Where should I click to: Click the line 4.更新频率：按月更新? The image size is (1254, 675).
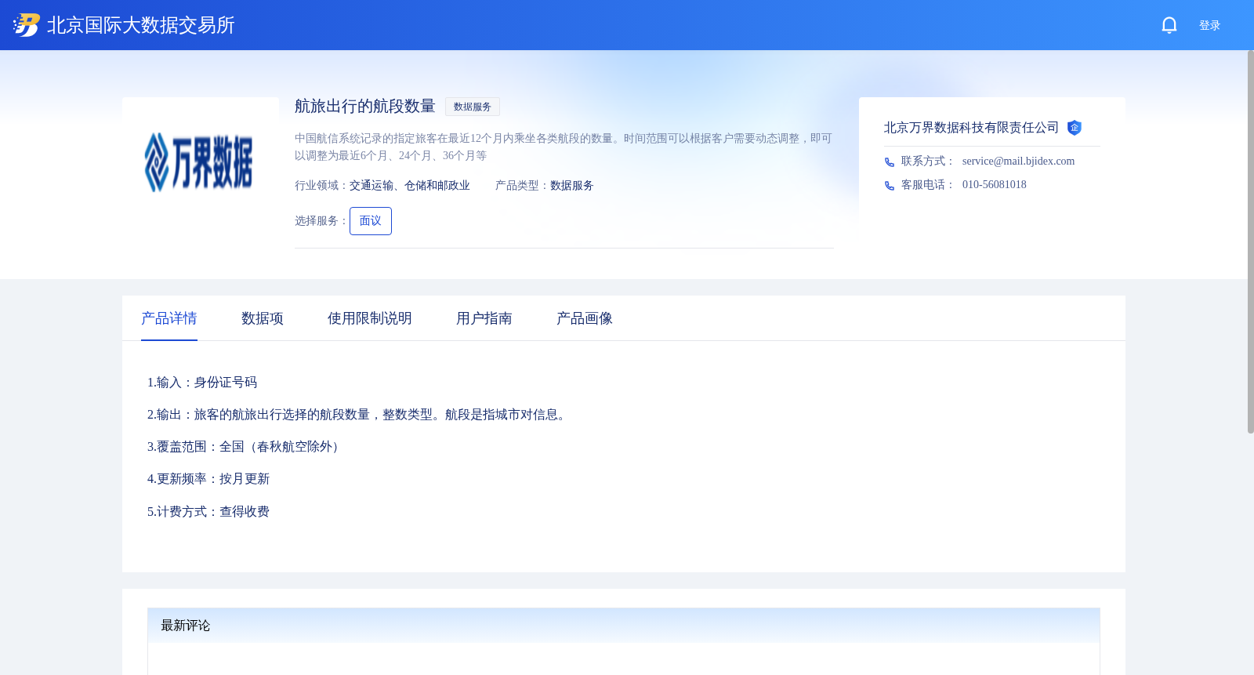208,479
